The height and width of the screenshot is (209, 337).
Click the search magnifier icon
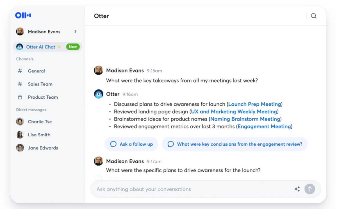tap(314, 16)
